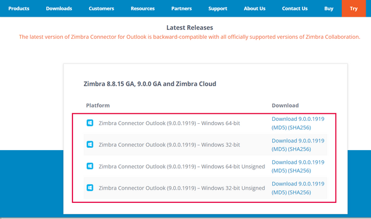
Task: Select the Windows 64-bit platform row text
Action: click(169, 123)
